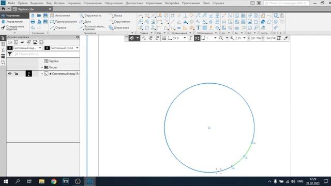The height and width of the screenshot is (186, 331).
Task: Select the Окружность circle tool
Action: 91,16
